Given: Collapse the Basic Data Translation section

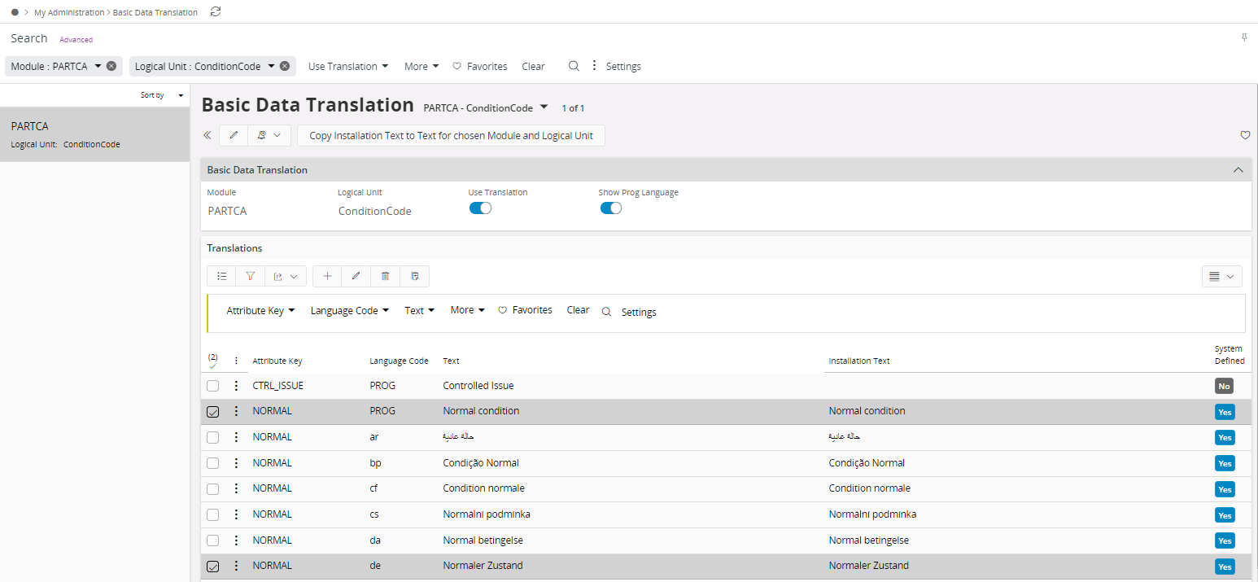Looking at the screenshot, I should 1238,170.
